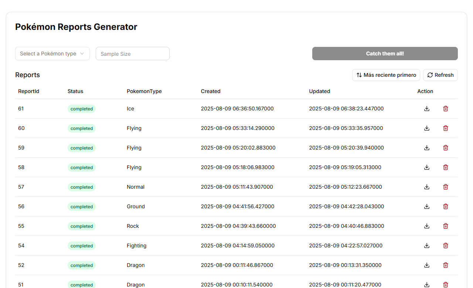Download report 58
473x288 pixels.
[427, 167]
